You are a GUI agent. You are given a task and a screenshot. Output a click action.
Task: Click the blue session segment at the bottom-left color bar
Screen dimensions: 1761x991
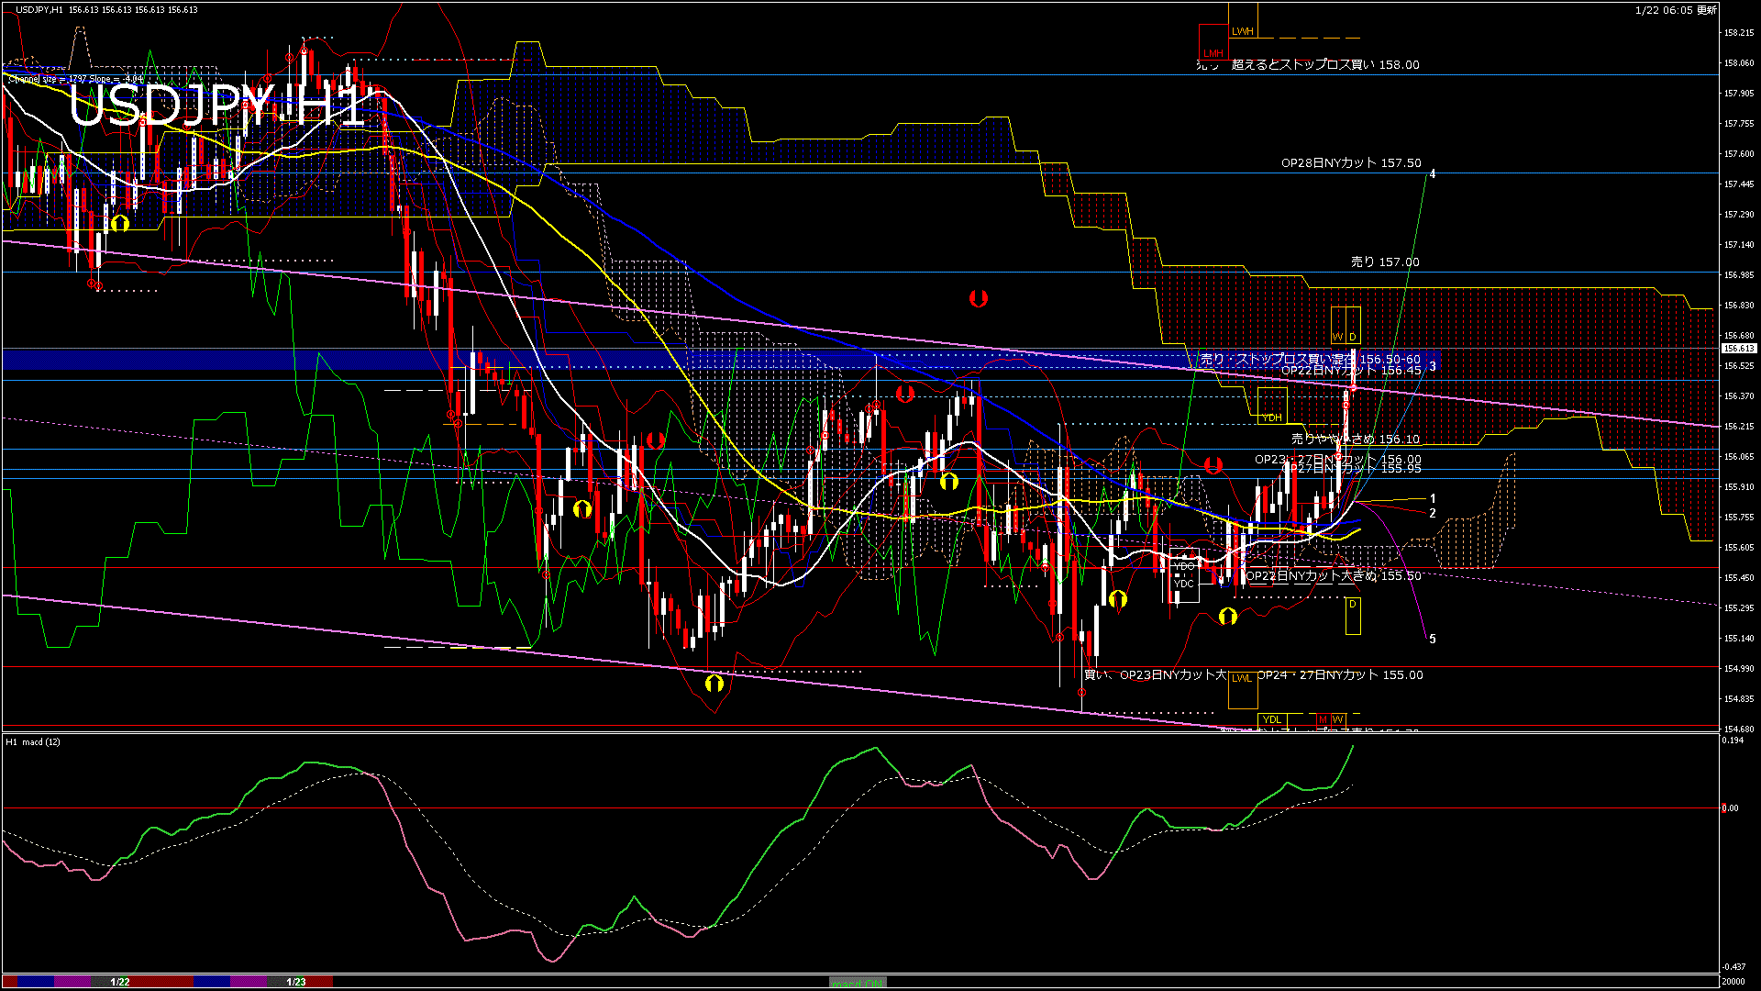[x=37, y=982]
